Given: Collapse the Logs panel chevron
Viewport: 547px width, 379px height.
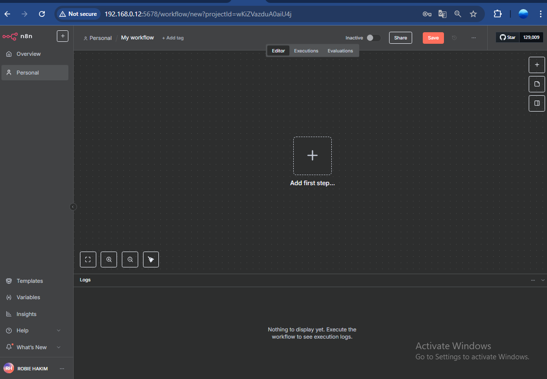Looking at the screenshot, I should pyautogui.click(x=543, y=280).
